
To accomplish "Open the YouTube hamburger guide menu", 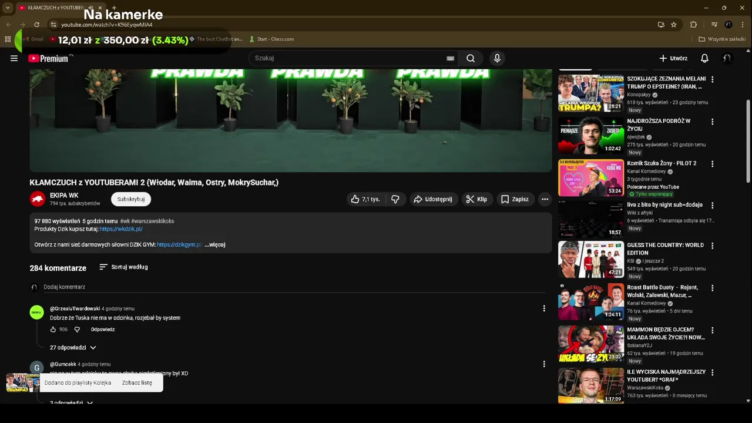I will point(14,58).
